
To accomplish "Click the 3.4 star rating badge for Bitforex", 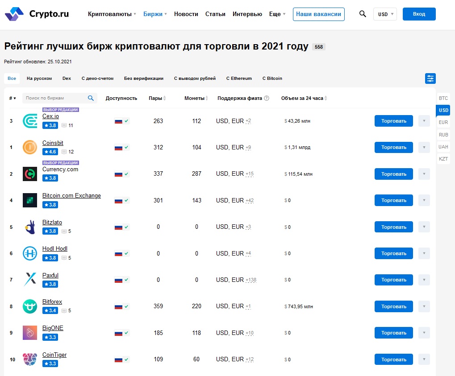I will click(x=50, y=310).
